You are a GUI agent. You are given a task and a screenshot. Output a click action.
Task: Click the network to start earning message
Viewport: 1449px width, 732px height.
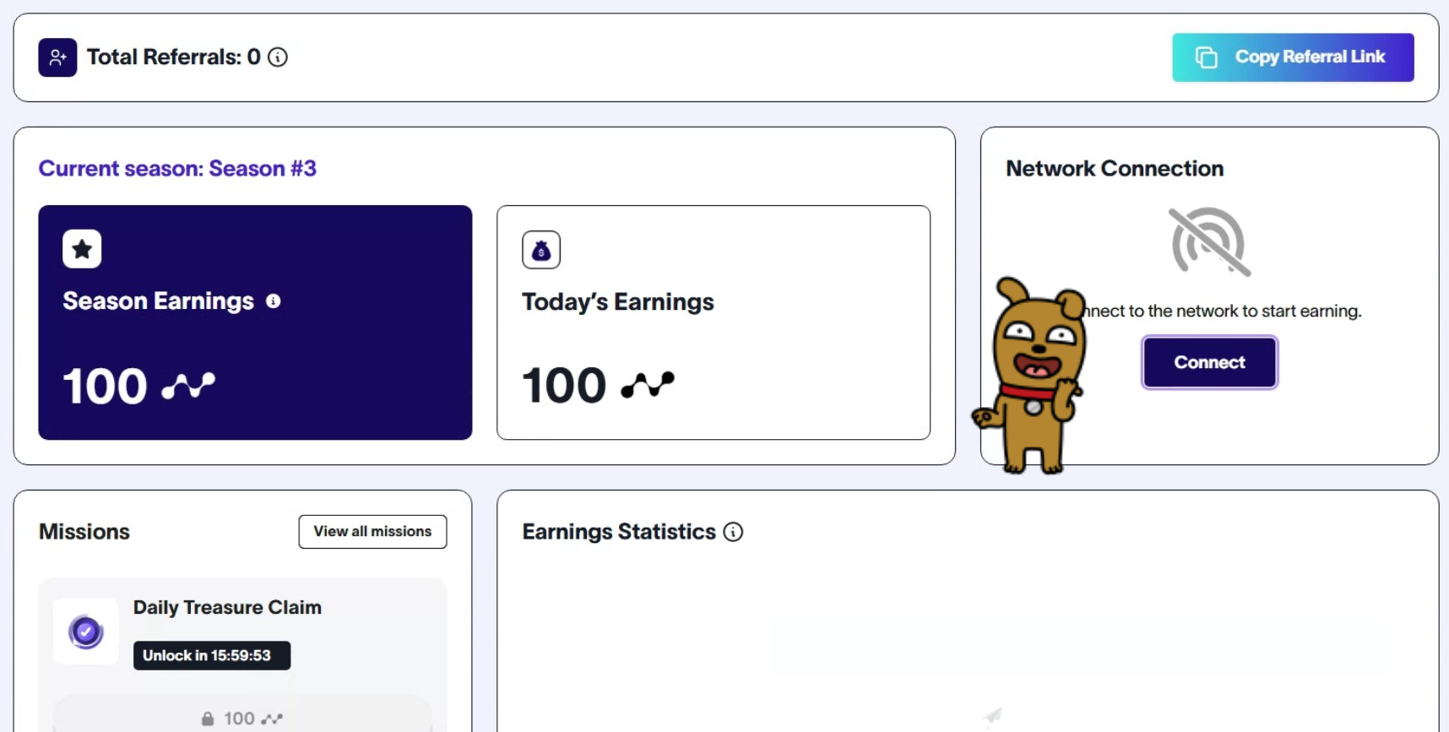pos(1223,312)
